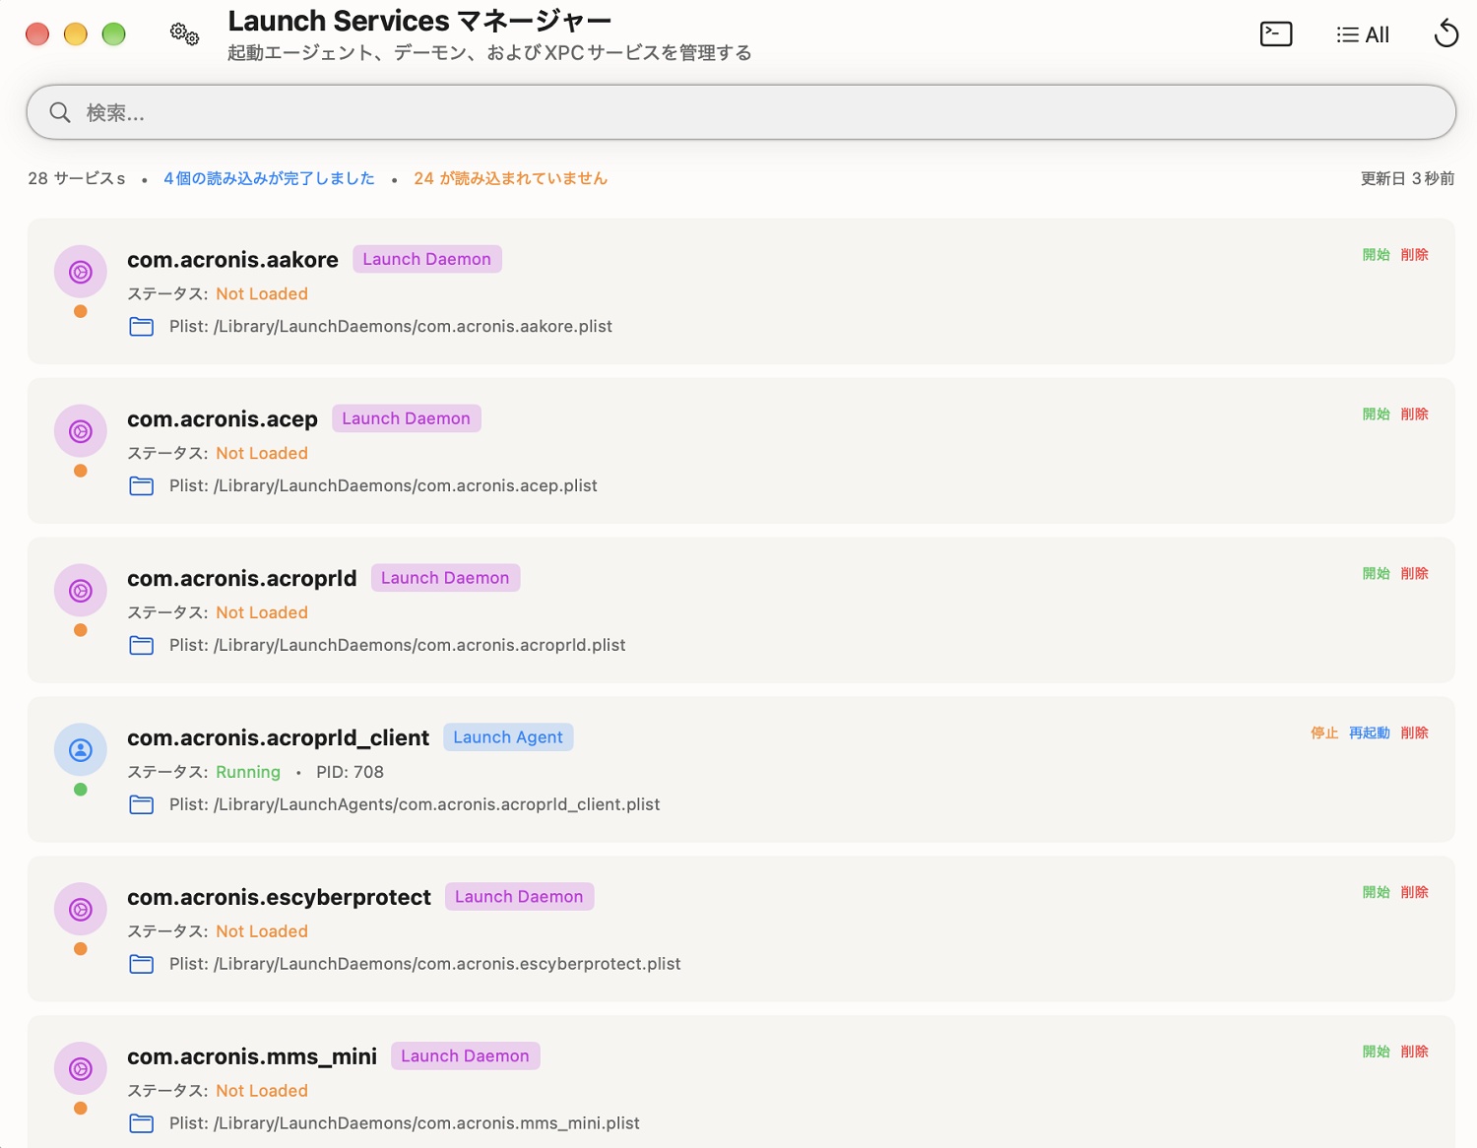Stop com.acronis.acroprld_client with 停止
Screen dimensions: 1477x1148
pyautogui.click(x=1324, y=733)
